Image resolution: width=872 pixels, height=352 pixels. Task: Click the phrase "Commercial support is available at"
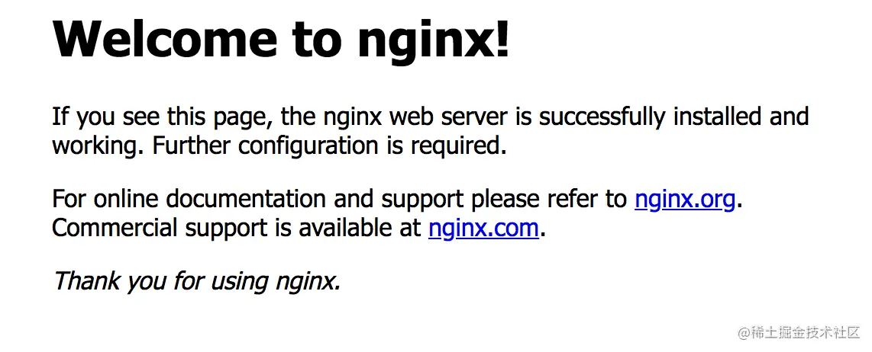pyautogui.click(x=237, y=228)
